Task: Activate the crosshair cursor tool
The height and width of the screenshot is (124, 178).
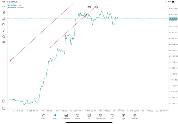Action: tap(4, 6)
